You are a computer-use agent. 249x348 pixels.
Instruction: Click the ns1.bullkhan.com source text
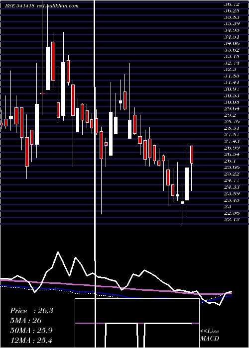[57, 6]
